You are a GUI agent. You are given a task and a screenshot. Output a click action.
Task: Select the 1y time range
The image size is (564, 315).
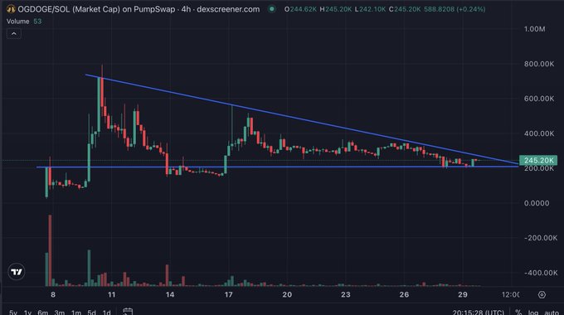point(27,313)
